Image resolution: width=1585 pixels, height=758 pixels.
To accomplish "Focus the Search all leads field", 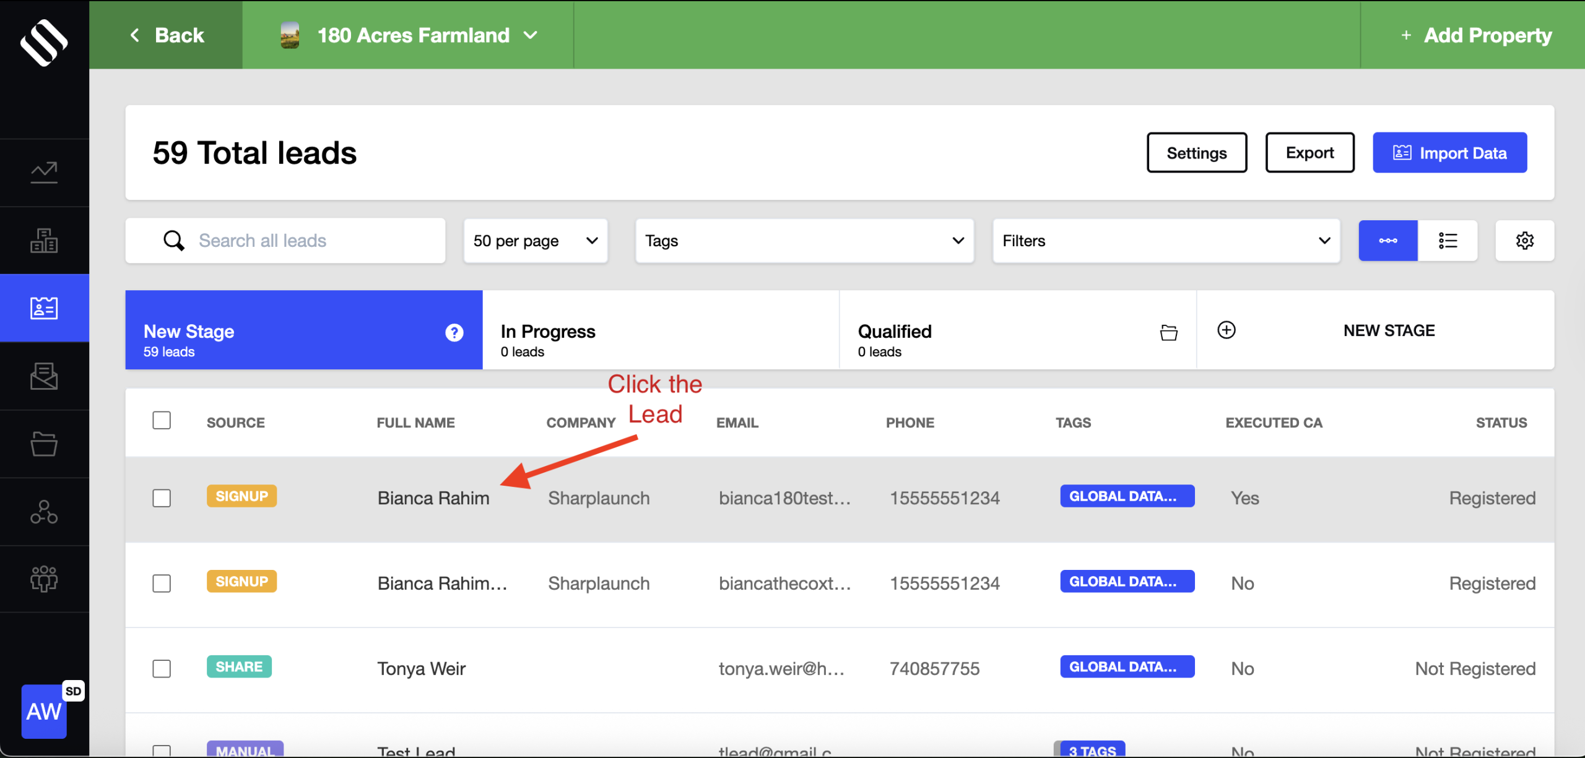I will (285, 241).
